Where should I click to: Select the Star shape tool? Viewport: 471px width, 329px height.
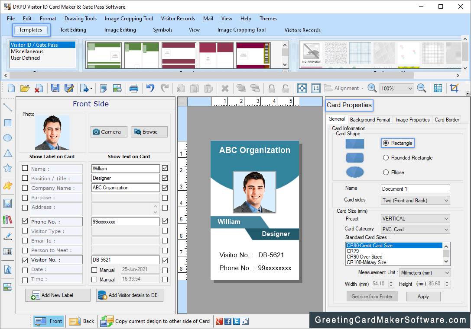click(7, 168)
